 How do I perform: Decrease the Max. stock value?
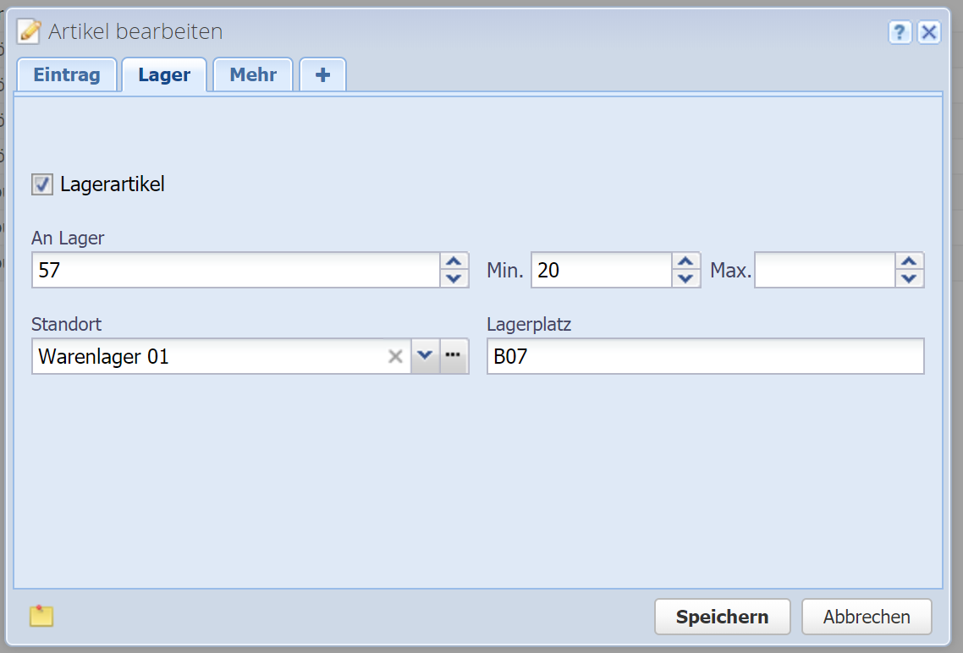pyautogui.click(x=909, y=278)
